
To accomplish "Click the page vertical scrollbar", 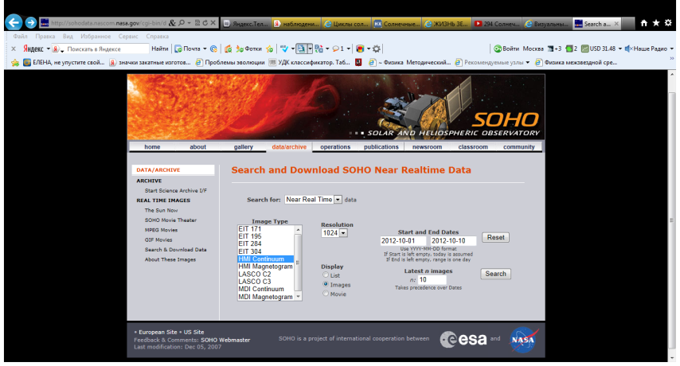I will [672, 216].
